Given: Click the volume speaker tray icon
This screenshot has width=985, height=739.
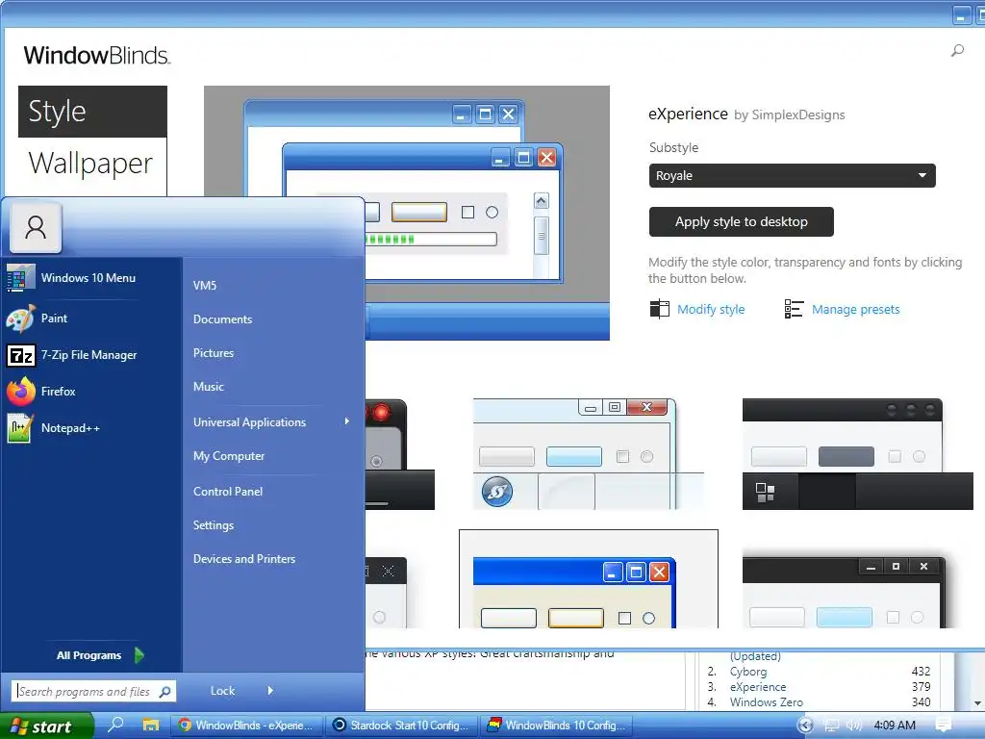Looking at the screenshot, I should [853, 726].
